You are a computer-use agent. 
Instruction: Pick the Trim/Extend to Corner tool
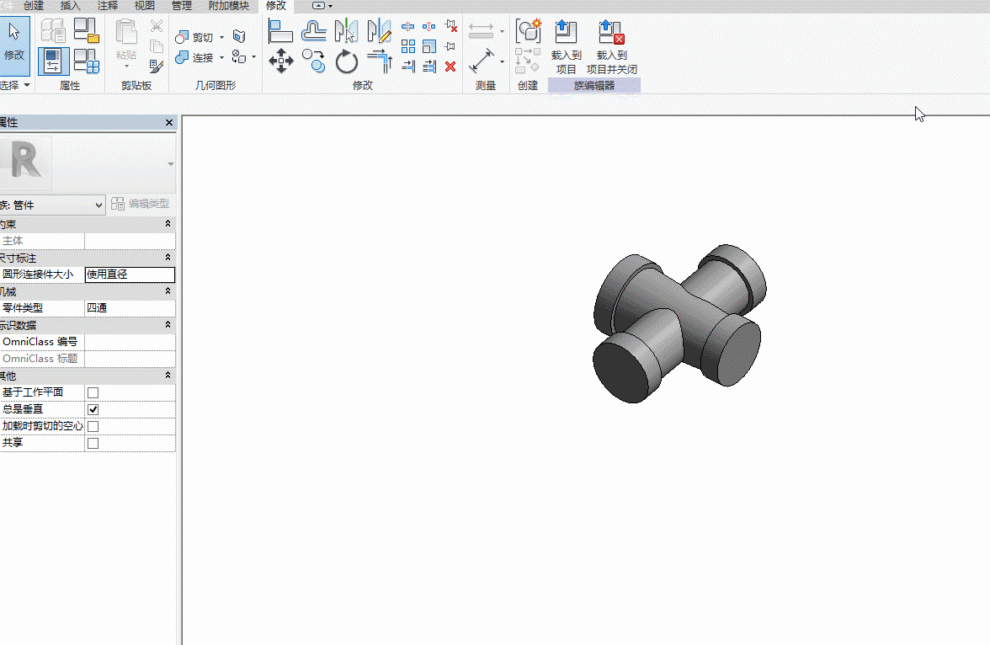tap(380, 61)
